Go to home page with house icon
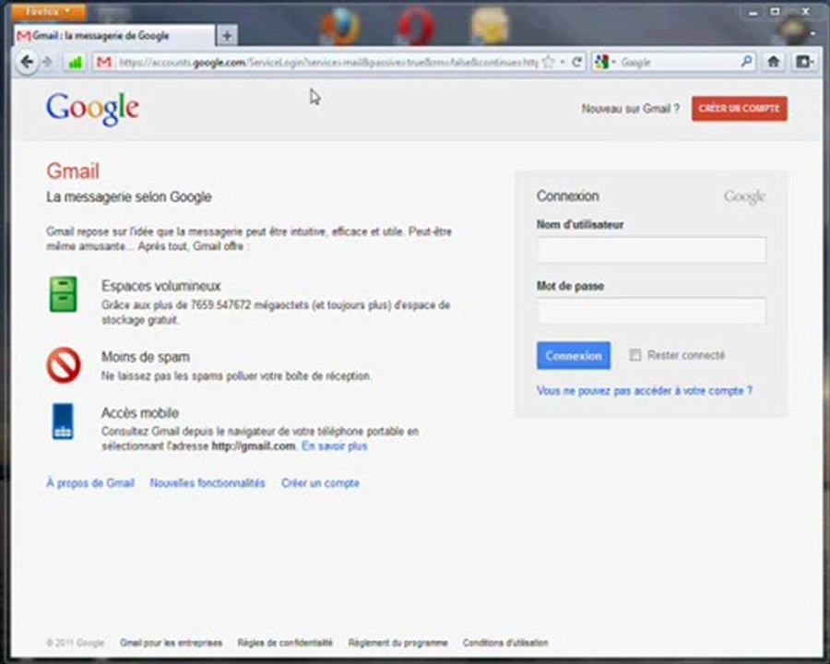Image resolution: width=830 pixels, height=664 pixels. (x=774, y=62)
